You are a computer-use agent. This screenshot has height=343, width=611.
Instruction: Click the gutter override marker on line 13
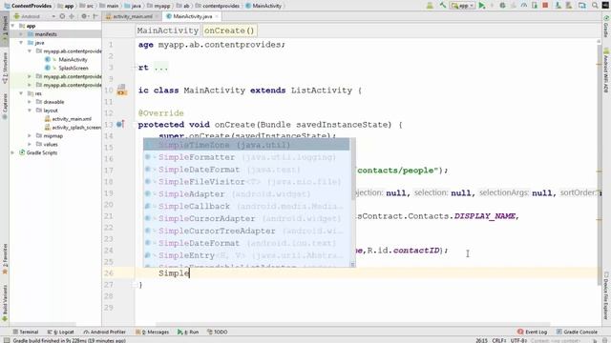click(120, 124)
